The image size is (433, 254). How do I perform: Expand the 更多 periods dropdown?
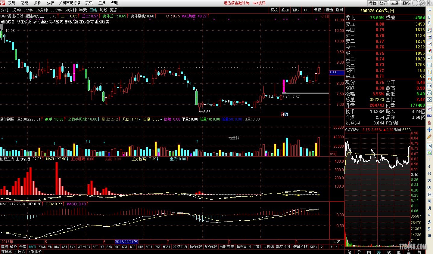(116, 10)
